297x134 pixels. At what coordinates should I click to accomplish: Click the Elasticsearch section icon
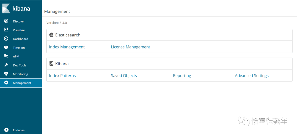tap(51, 35)
